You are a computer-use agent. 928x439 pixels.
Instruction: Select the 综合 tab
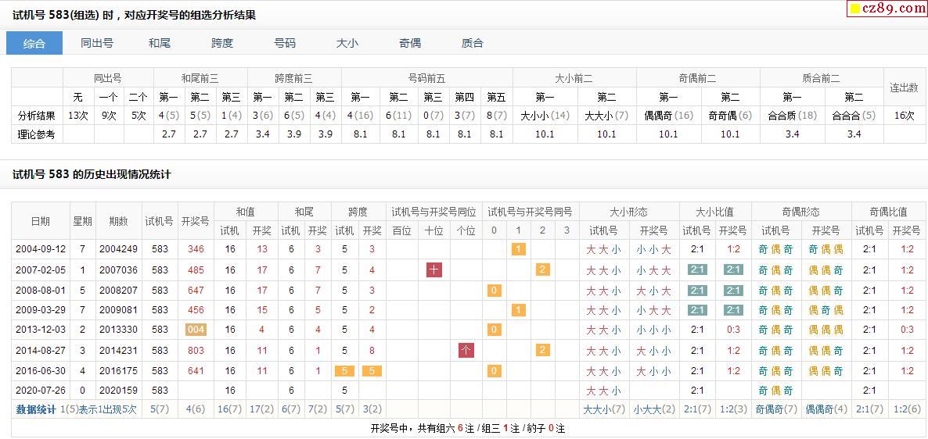pos(34,43)
